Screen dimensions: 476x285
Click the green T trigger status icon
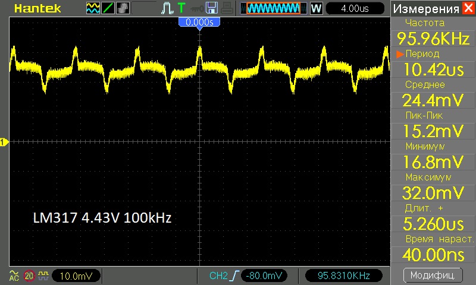pyautogui.click(x=181, y=8)
